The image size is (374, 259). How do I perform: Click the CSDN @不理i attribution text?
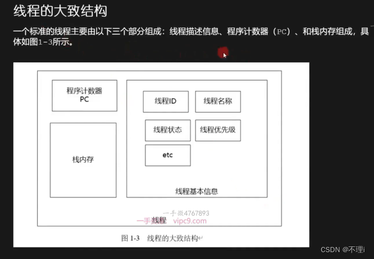click(343, 250)
